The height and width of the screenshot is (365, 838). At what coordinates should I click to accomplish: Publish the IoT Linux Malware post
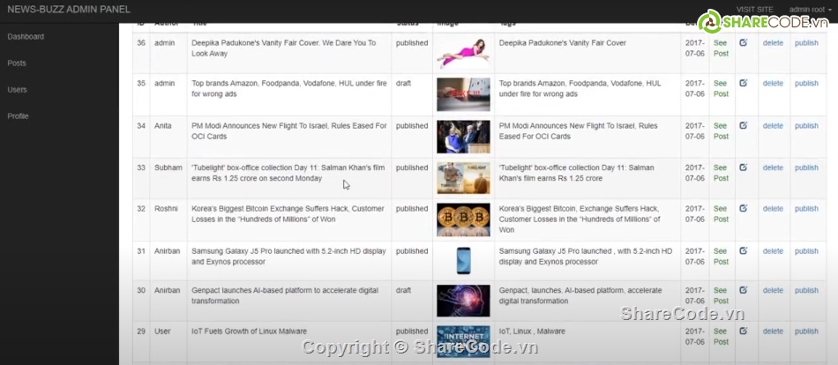tap(806, 331)
